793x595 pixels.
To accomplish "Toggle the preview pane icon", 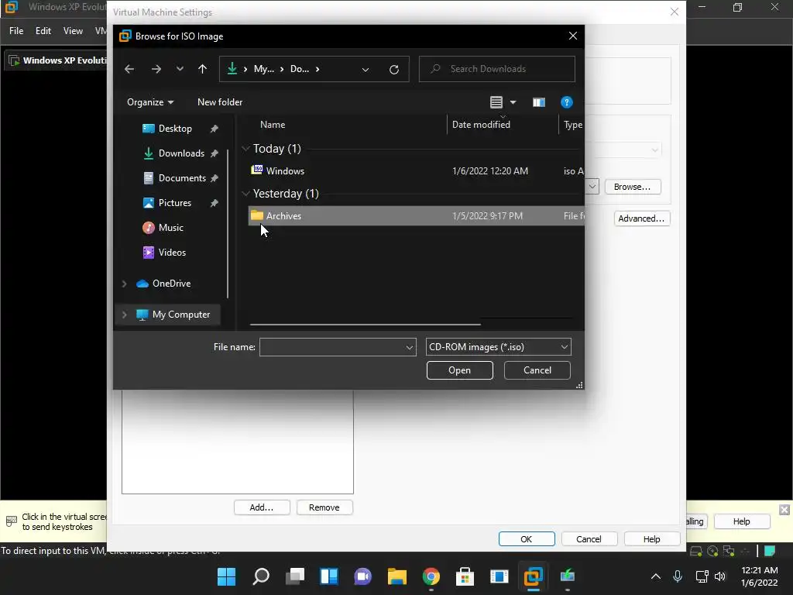I will click(539, 102).
